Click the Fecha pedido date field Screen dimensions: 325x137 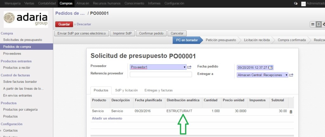(255, 68)
